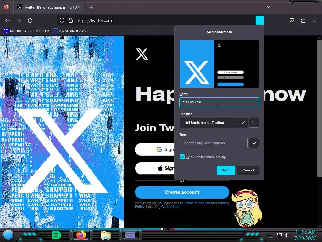Click the browser back arrow
The width and height of the screenshot is (322, 242).
tap(8, 20)
